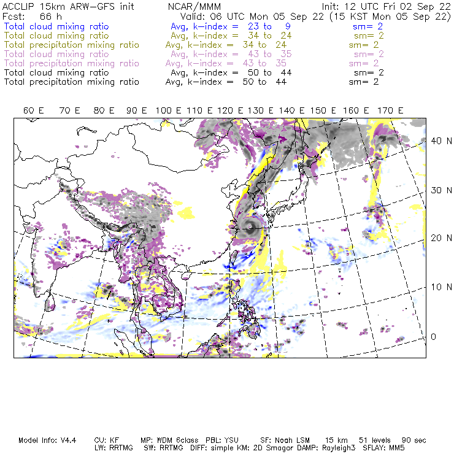The width and height of the screenshot is (454, 454).
Task: Click the '15 km' resolution text at bottom
Action: pos(336,441)
